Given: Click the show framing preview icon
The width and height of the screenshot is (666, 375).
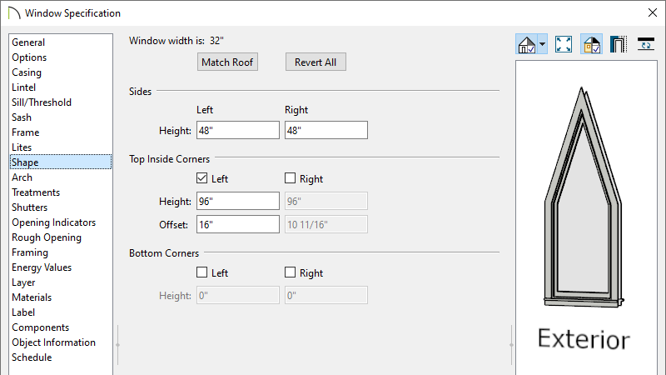Looking at the screenshot, I should tap(619, 44).
